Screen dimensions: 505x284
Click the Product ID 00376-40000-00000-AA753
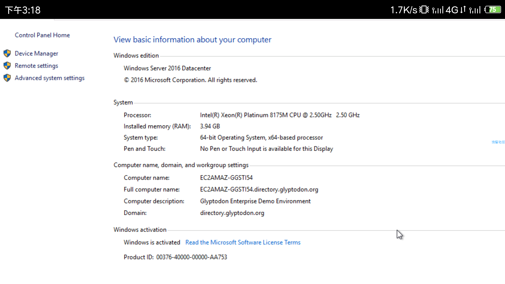(x=175, y=257)
